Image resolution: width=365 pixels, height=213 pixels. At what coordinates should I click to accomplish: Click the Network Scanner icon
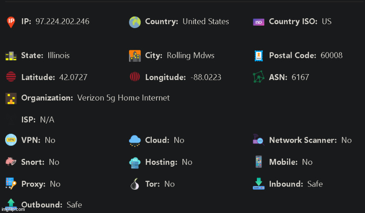(259, 140)
